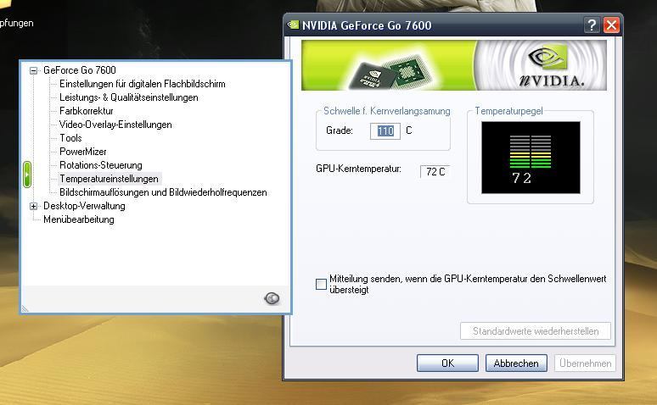This screenshot has height=405, width=657.
Task: Select GeForce Go 7600 root entry
Action: click(x=80, y=70)
